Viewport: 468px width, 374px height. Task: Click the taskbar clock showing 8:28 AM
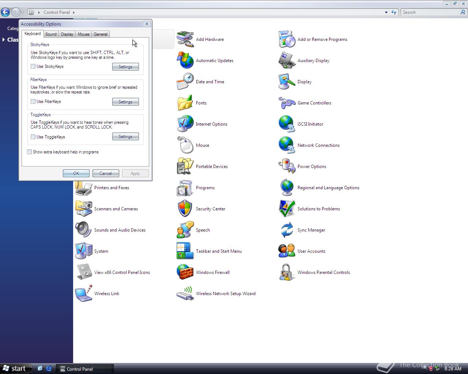[x=453, y=369]
